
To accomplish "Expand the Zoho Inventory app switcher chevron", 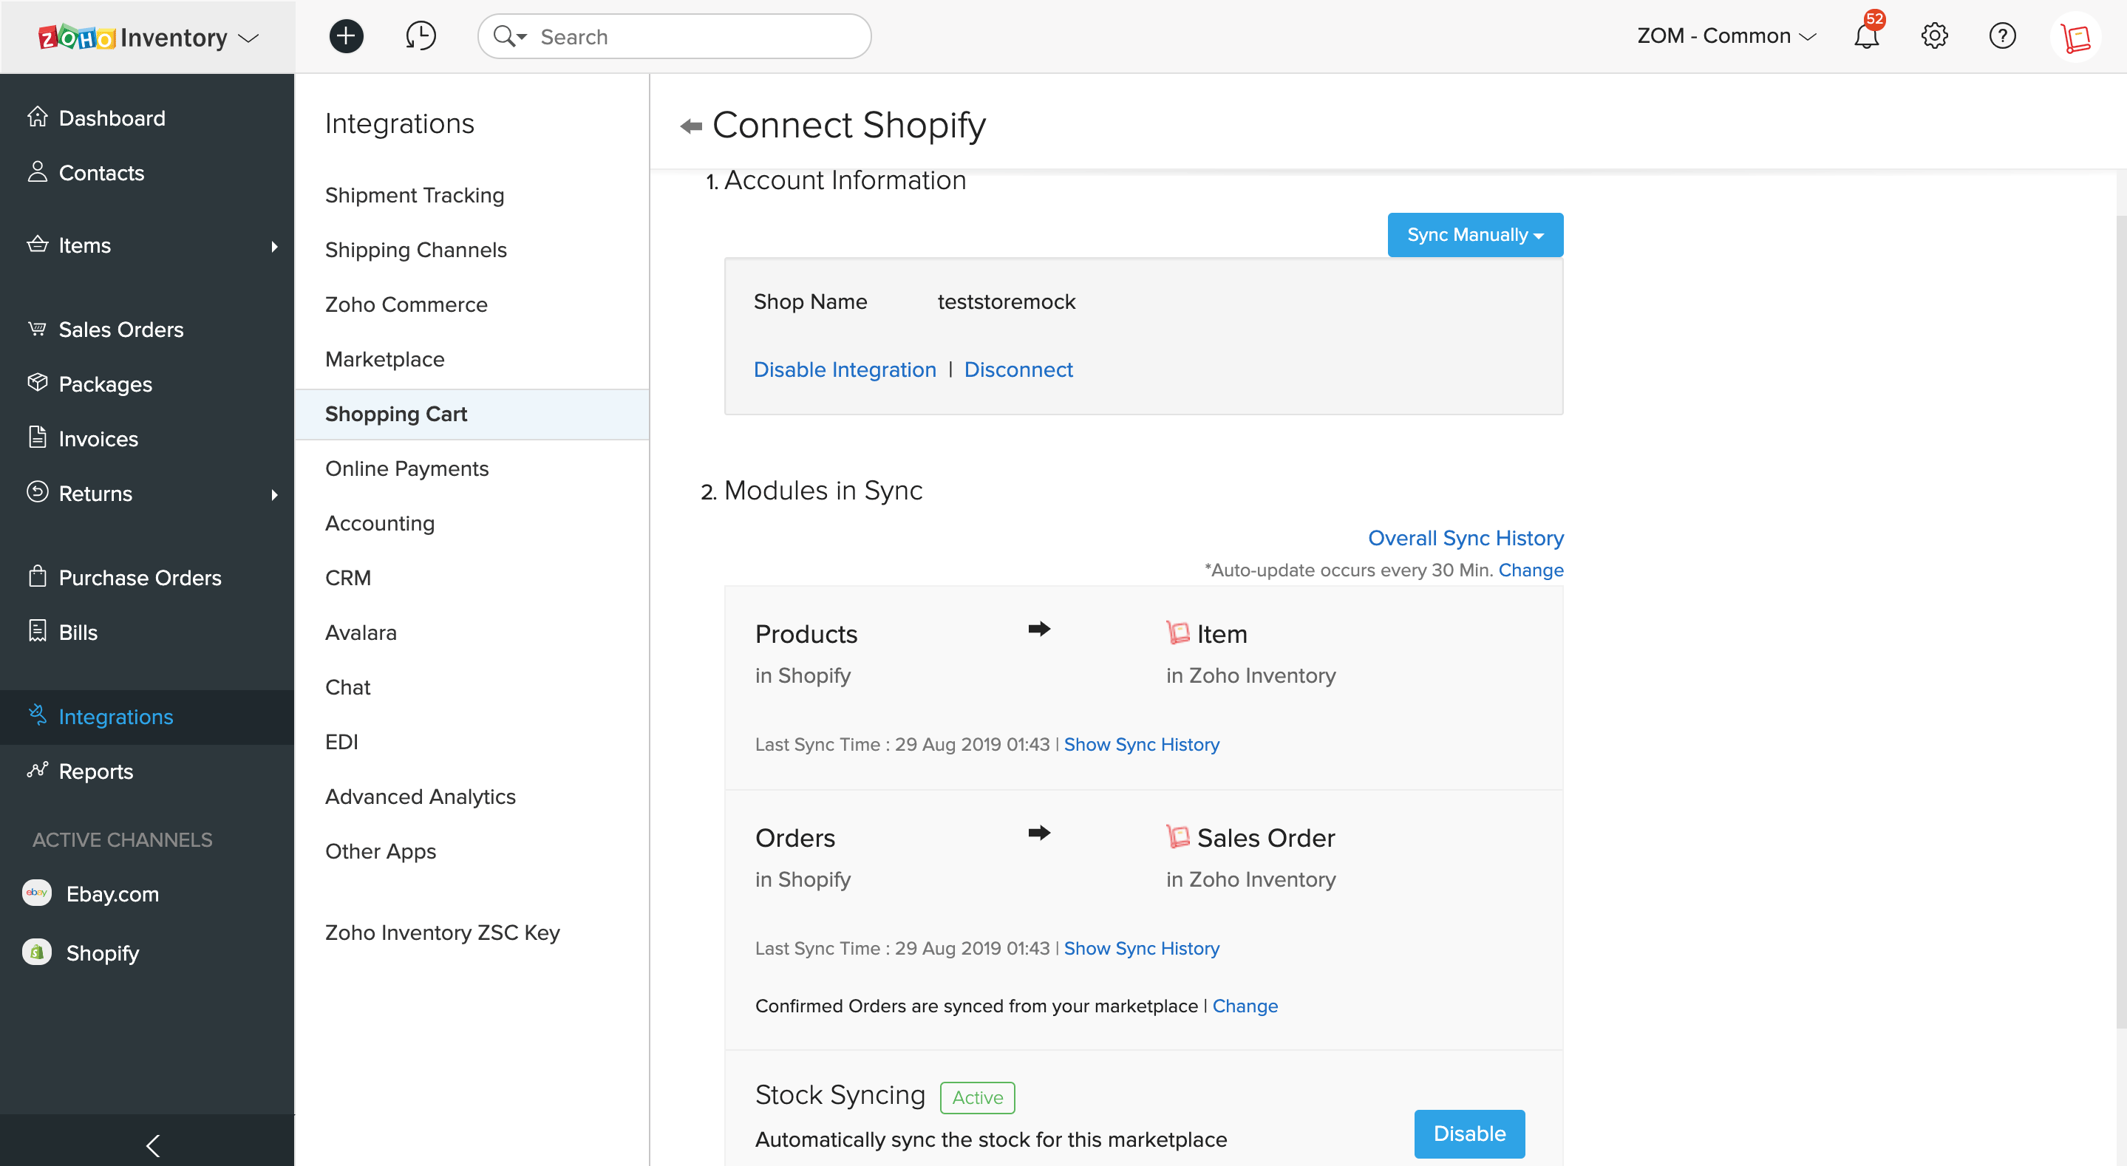I will [248, 38].
